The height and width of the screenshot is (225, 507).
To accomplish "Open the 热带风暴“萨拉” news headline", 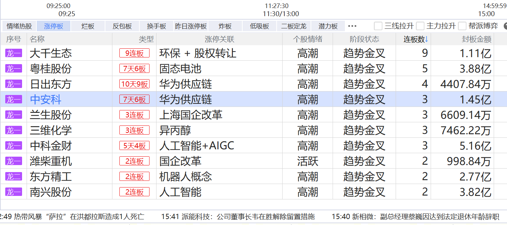I will [x=72, y=217].
